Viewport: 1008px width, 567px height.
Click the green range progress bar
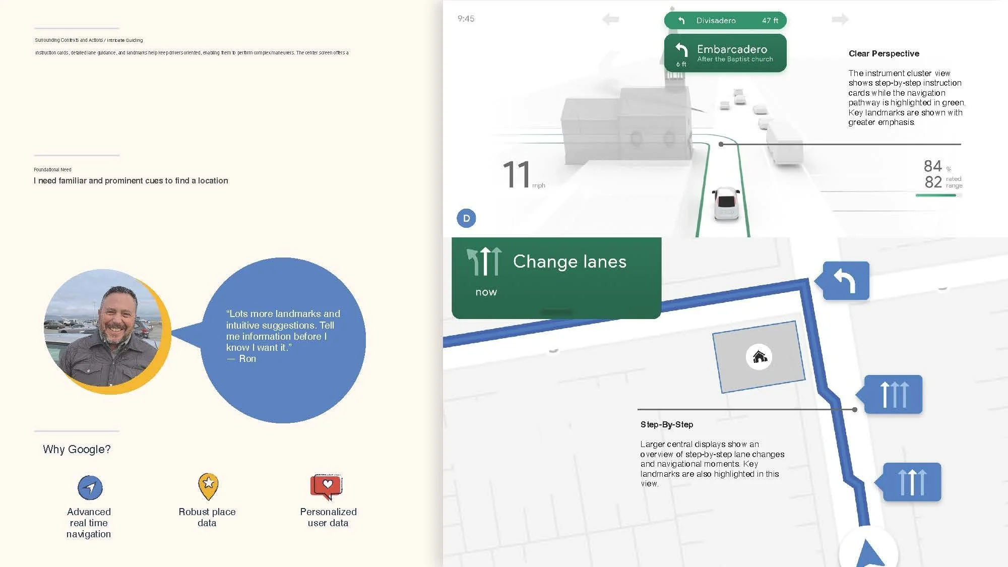pos(935,195)
